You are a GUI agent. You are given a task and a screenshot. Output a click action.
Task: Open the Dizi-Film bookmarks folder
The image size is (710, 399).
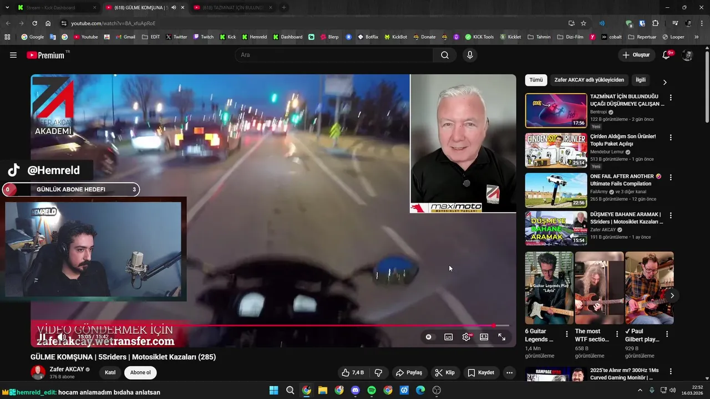[x=570, y=37]
